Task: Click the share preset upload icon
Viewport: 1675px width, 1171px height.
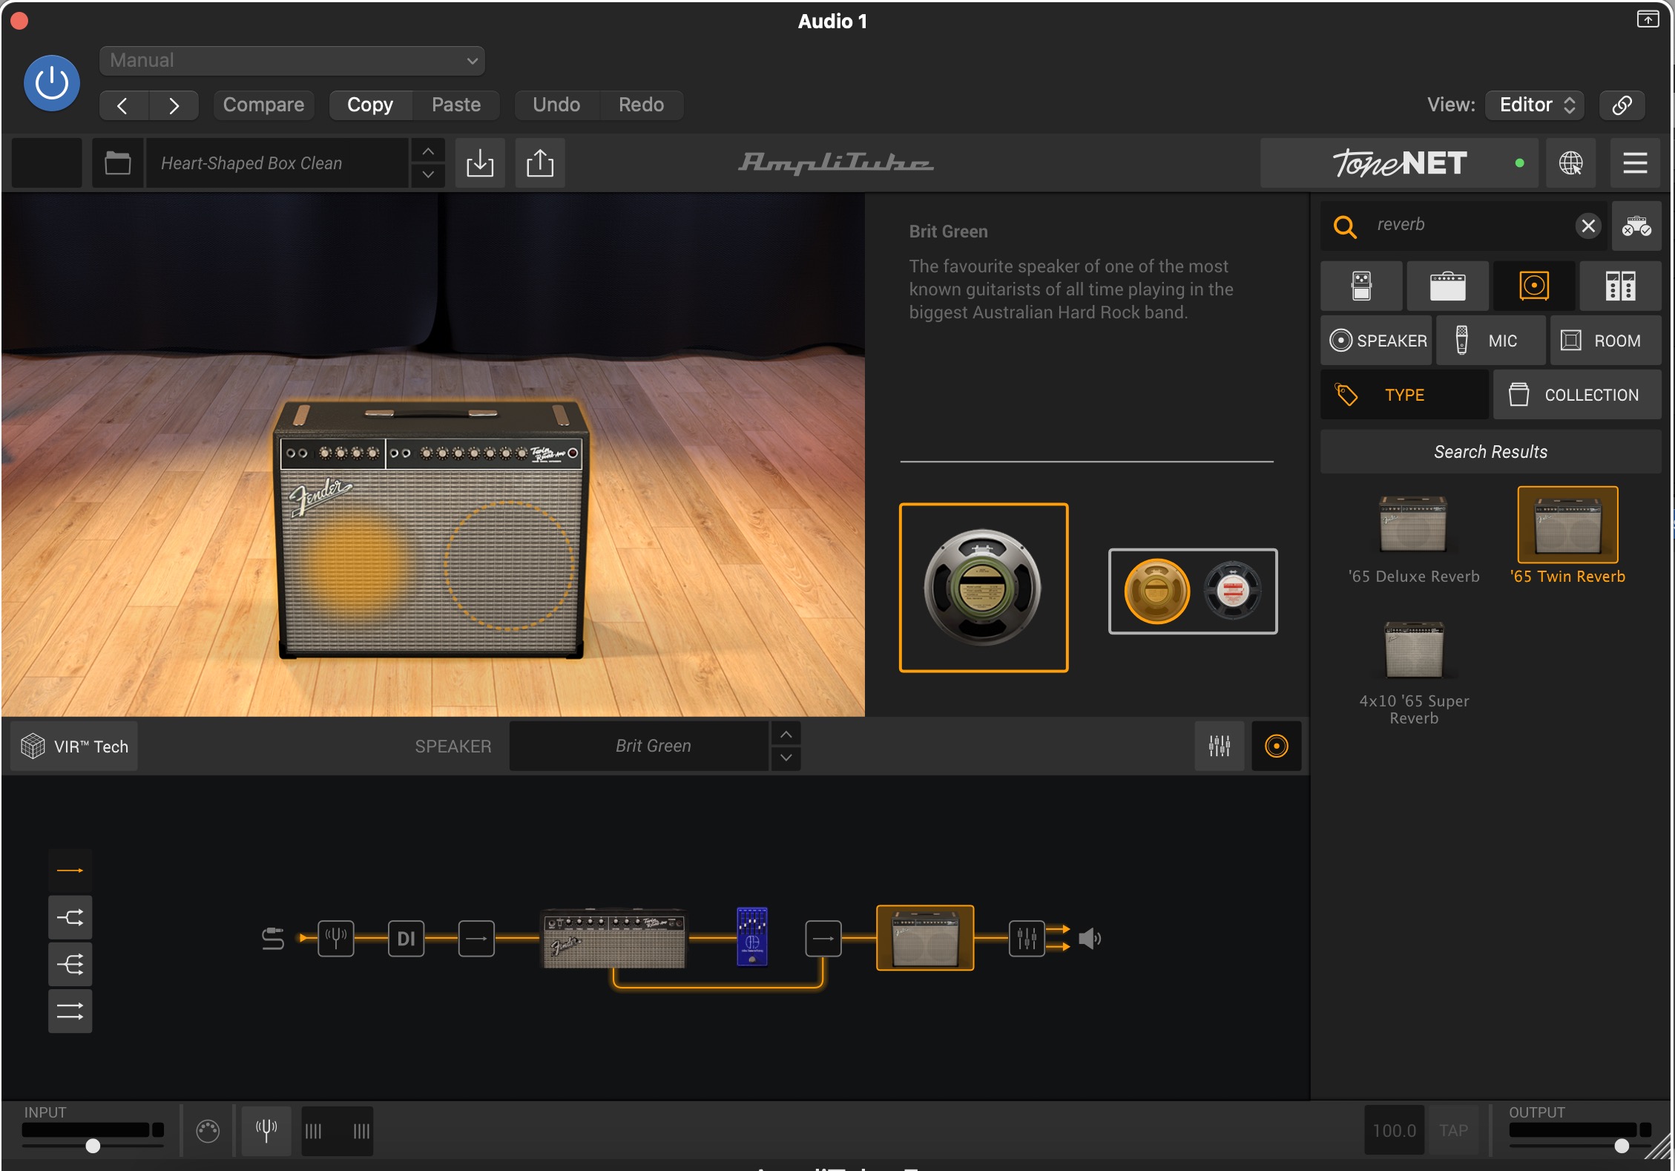Action: coord(540,163)
